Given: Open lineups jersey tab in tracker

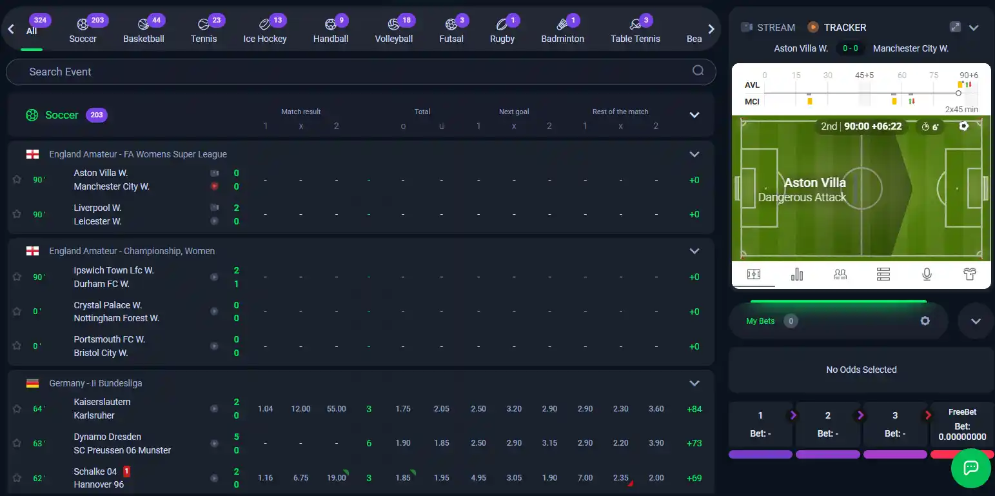Looking at the screenshot, I should click(970, 274).
